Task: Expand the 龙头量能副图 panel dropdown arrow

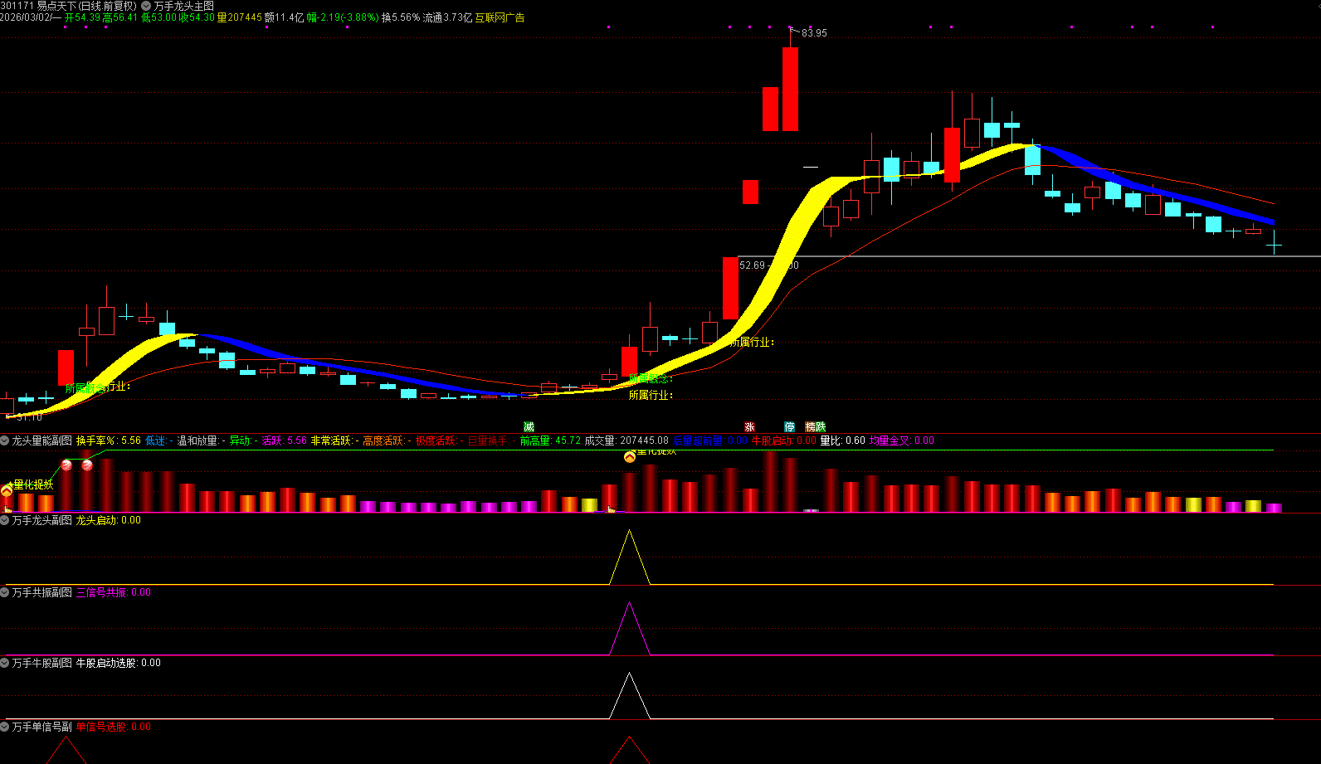Action: point(5,441)
